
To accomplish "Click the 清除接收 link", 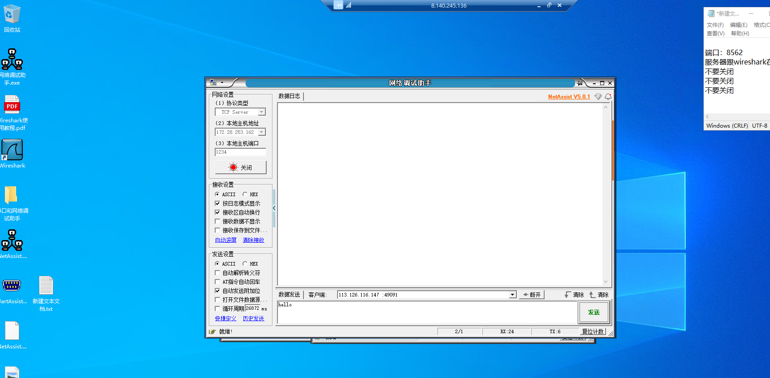I will tap(253, 240).
